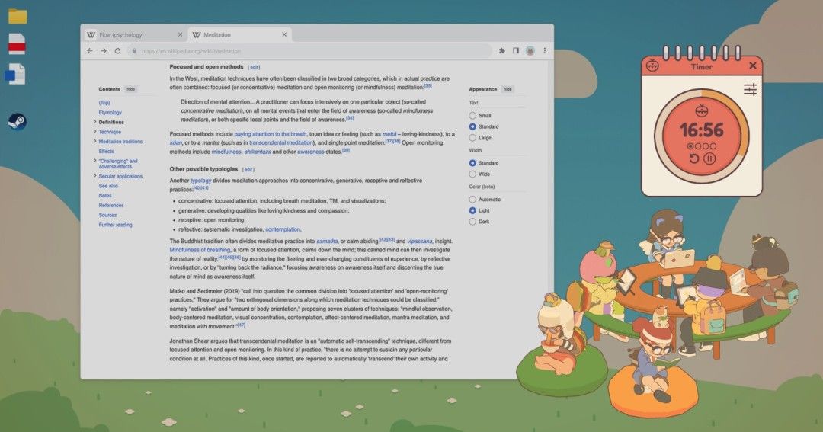The width and height of the screenshot is (823, 432).
Task: Expand Secular applications contents entry
Action: 94,176
